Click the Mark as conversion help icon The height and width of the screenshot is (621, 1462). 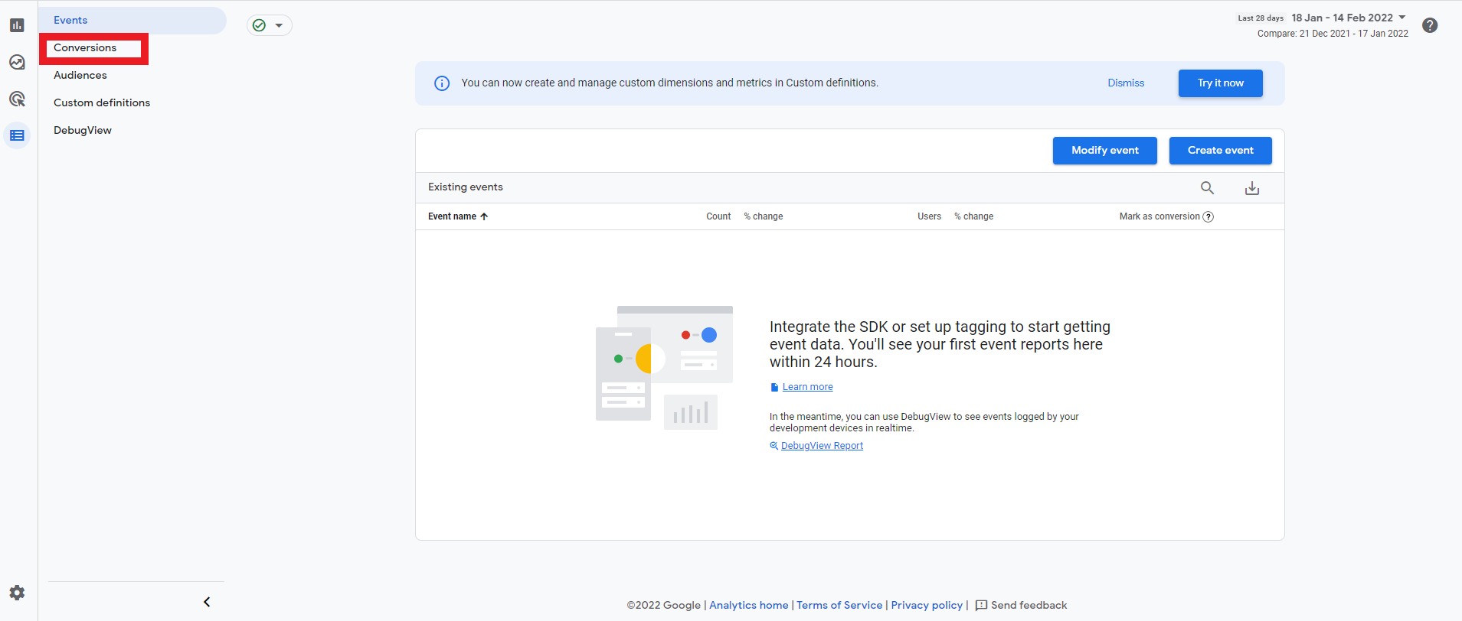click(1209, 216)
